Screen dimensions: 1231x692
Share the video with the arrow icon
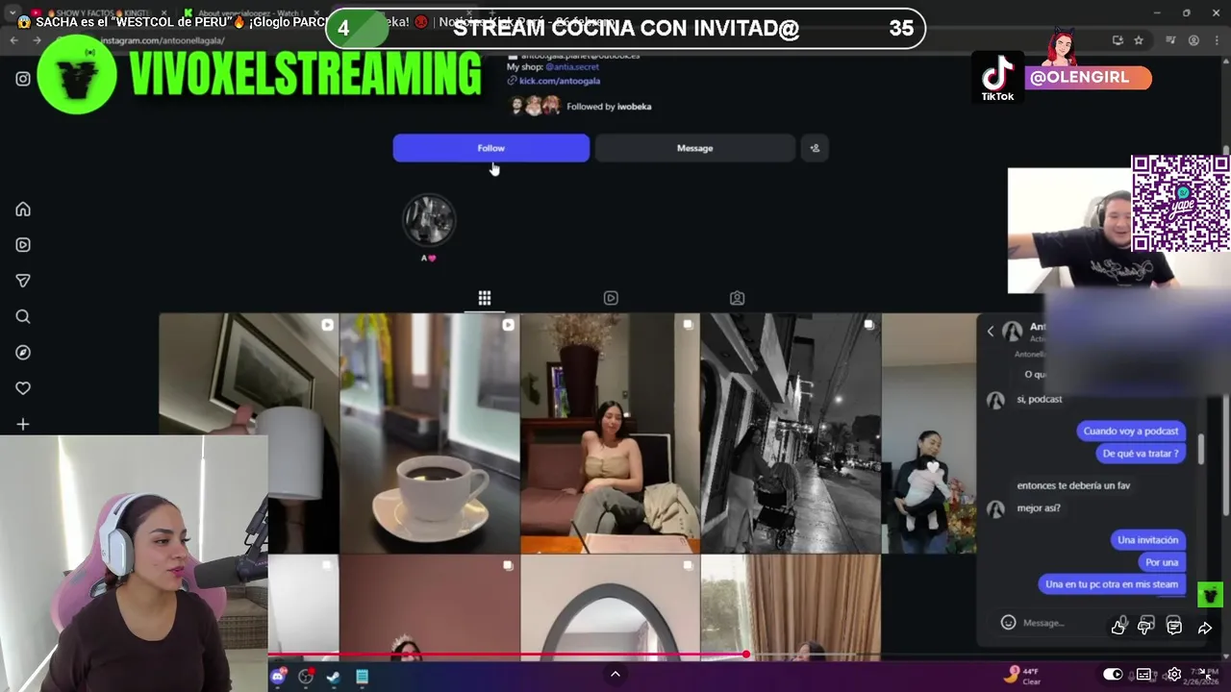[1205, 628]
